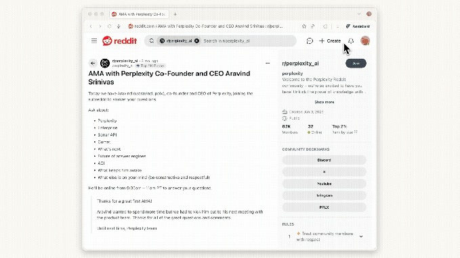Viewport: 460px width, 258px height.
Task: Open a new browser tab
Action: pos(175,14)
